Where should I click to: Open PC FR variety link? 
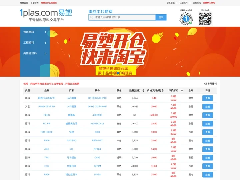point(47,124)
